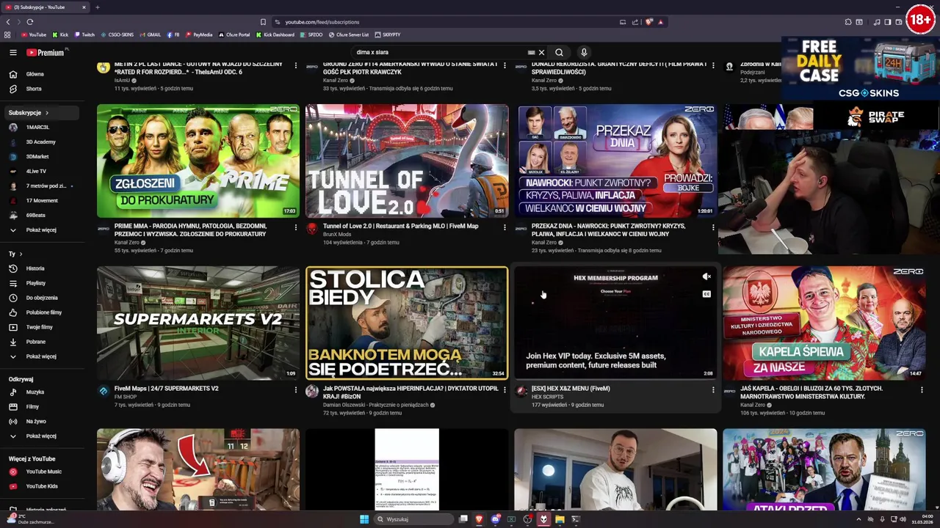The image size is (940, 528).
Task: Open 69Beats channel subscription
Action: [x=40, y=215]
